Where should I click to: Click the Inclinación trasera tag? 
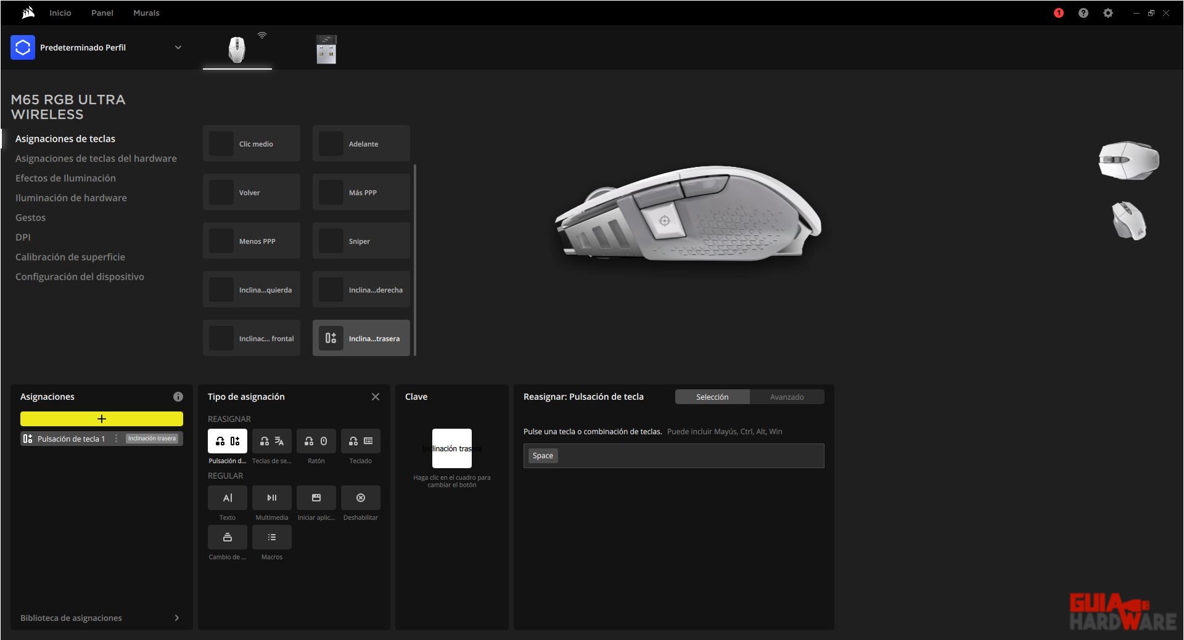point(152,439)
